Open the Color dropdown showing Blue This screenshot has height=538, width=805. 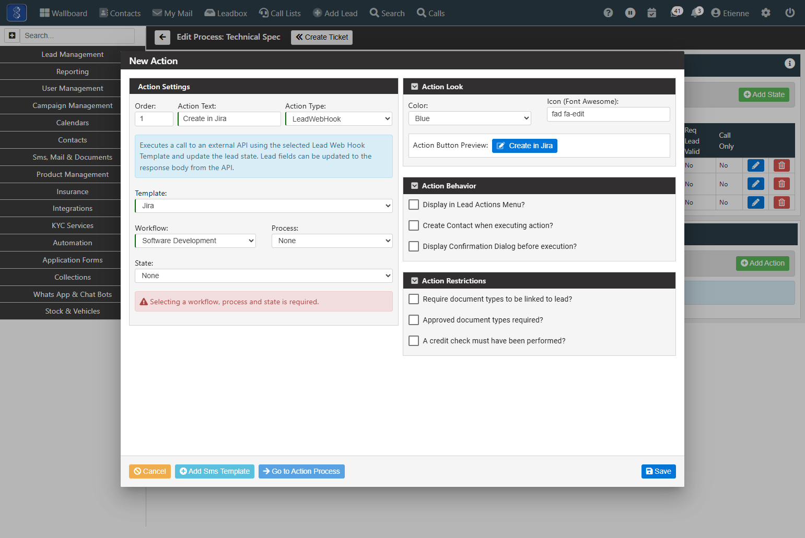click(470, 118)
